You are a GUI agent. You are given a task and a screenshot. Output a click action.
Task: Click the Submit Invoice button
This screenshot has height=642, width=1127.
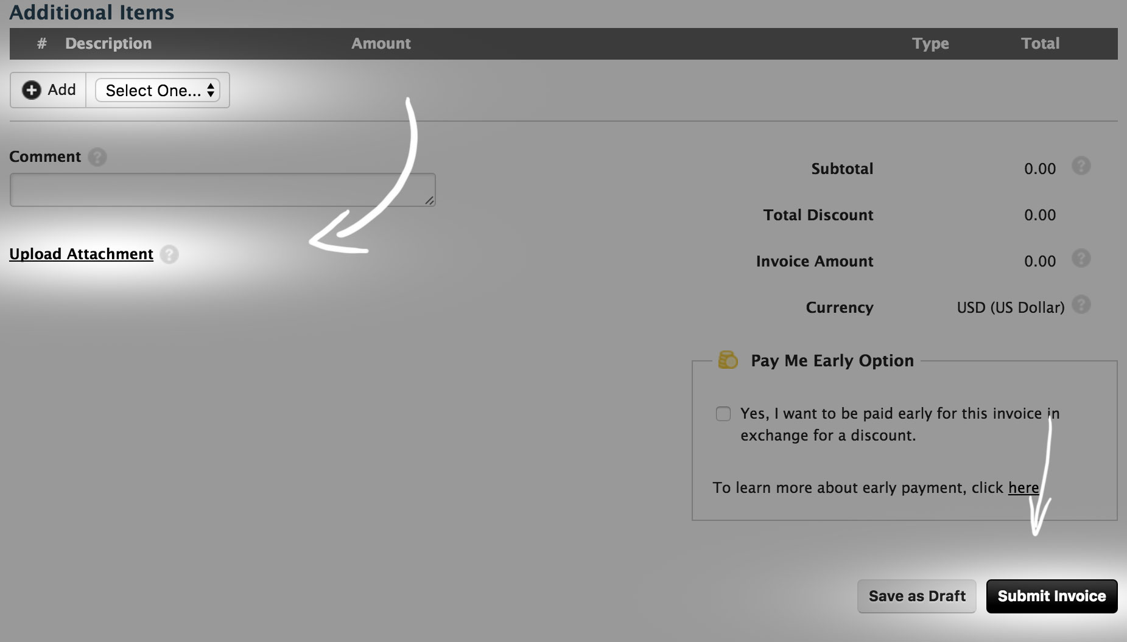[x=1052, y=596]
